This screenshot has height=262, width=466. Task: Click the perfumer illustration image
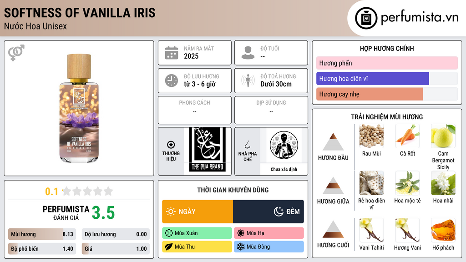click(x=284, y=145)
